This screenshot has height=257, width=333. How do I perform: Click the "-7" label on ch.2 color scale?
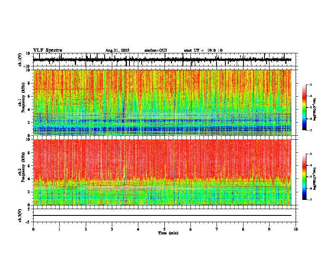[310, 200]
